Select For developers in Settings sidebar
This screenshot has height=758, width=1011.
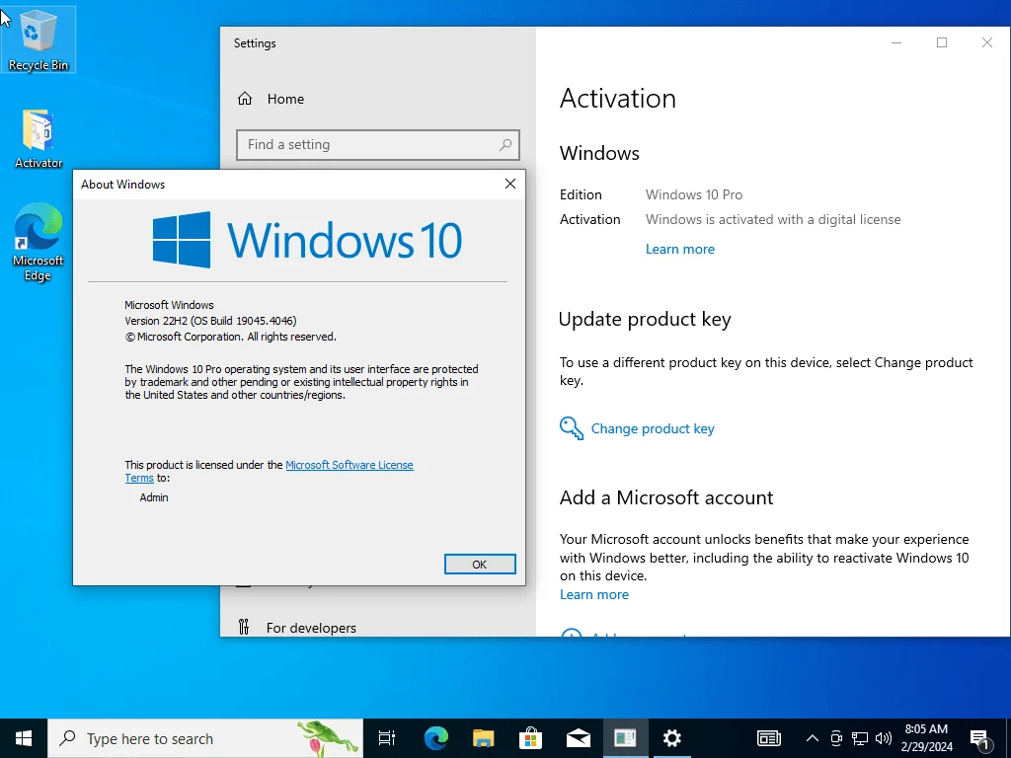[x=311, y=627]
